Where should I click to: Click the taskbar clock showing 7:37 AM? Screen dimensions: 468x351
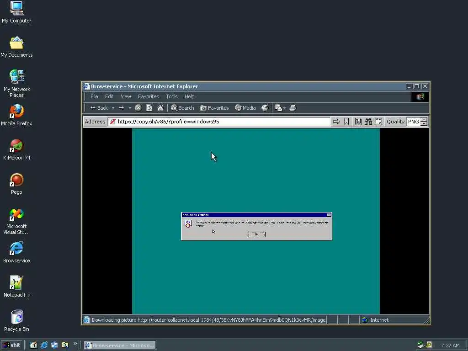[450, 346]
